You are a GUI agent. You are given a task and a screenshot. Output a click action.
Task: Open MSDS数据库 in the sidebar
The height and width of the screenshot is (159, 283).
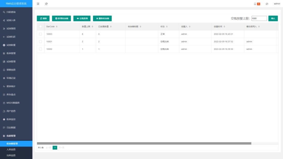pos(16,103)
